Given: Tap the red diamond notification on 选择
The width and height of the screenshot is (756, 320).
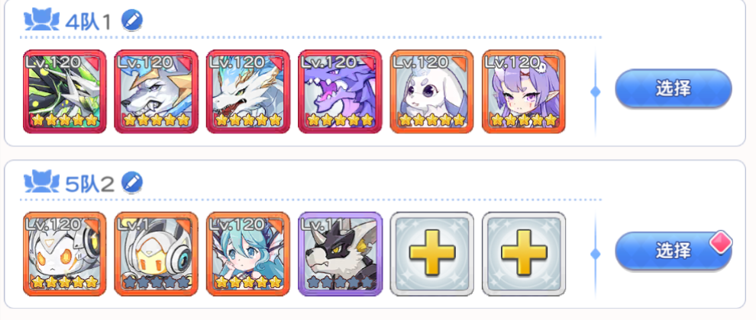Looking at the screenshot, I should pyautogui.click(x=721, y=241).
